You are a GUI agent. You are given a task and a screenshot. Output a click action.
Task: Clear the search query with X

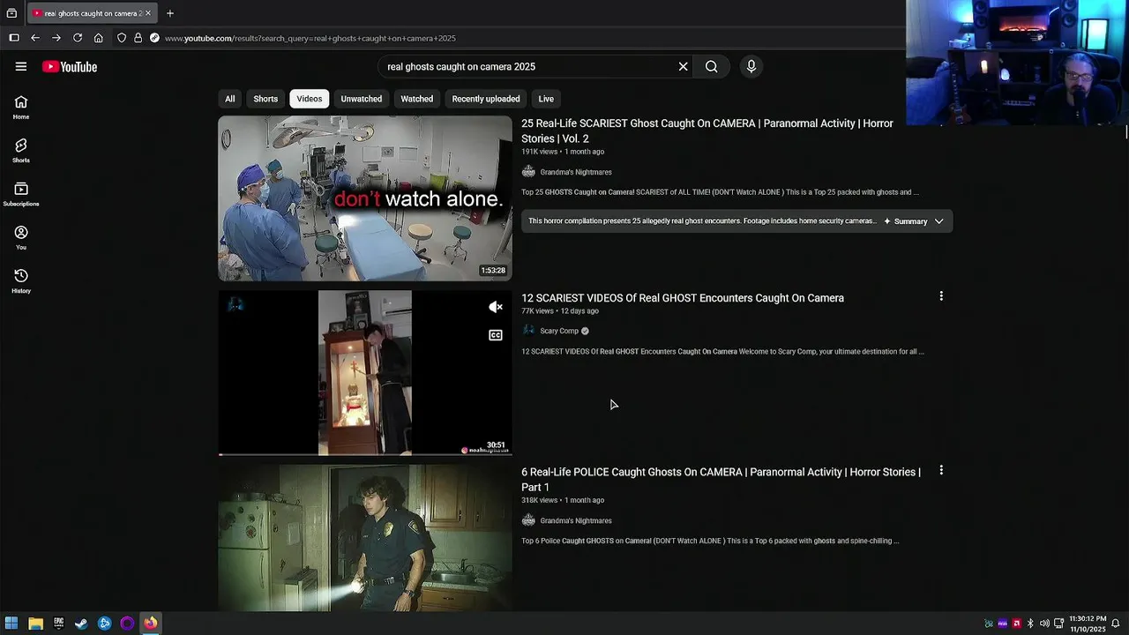click(683, 66)
